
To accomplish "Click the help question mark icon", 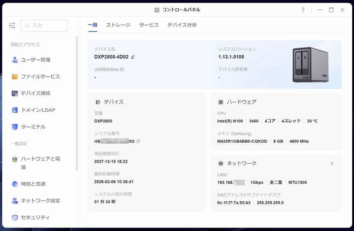I will tap(303, 10).
